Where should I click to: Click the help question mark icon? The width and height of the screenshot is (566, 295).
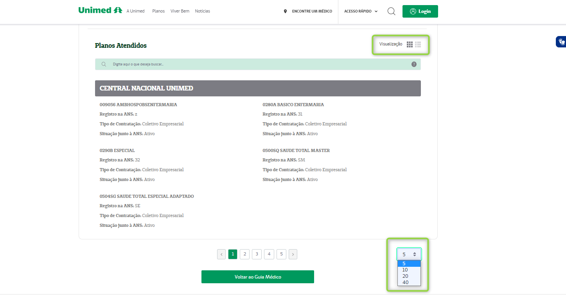(x=414, y=64)
